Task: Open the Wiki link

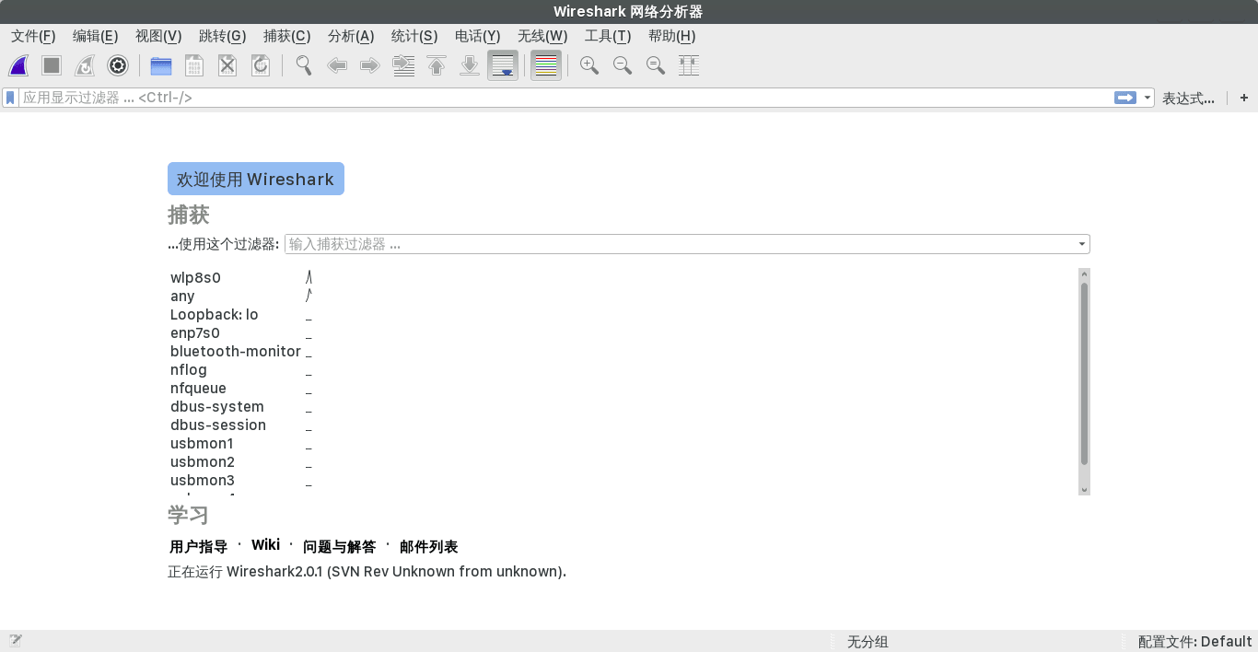Action: (265, 545)
